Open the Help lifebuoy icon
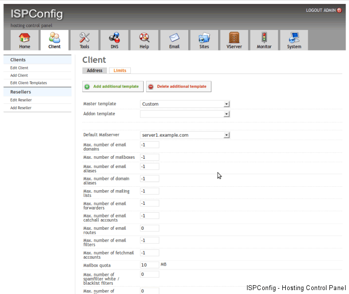 click(144, 38)
